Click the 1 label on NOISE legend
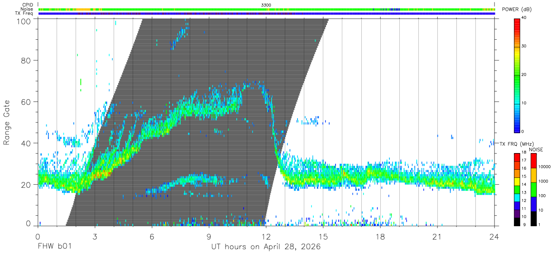The width and height of the screenshot is (556, 256). (x=540, y=224)
